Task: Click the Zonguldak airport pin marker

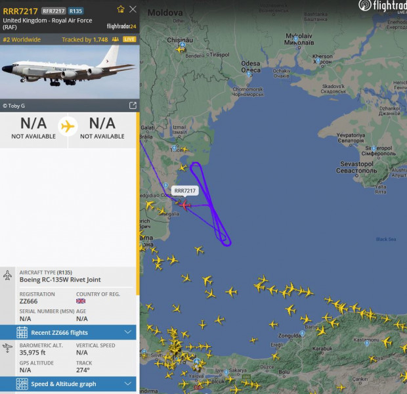Action: 302,333
